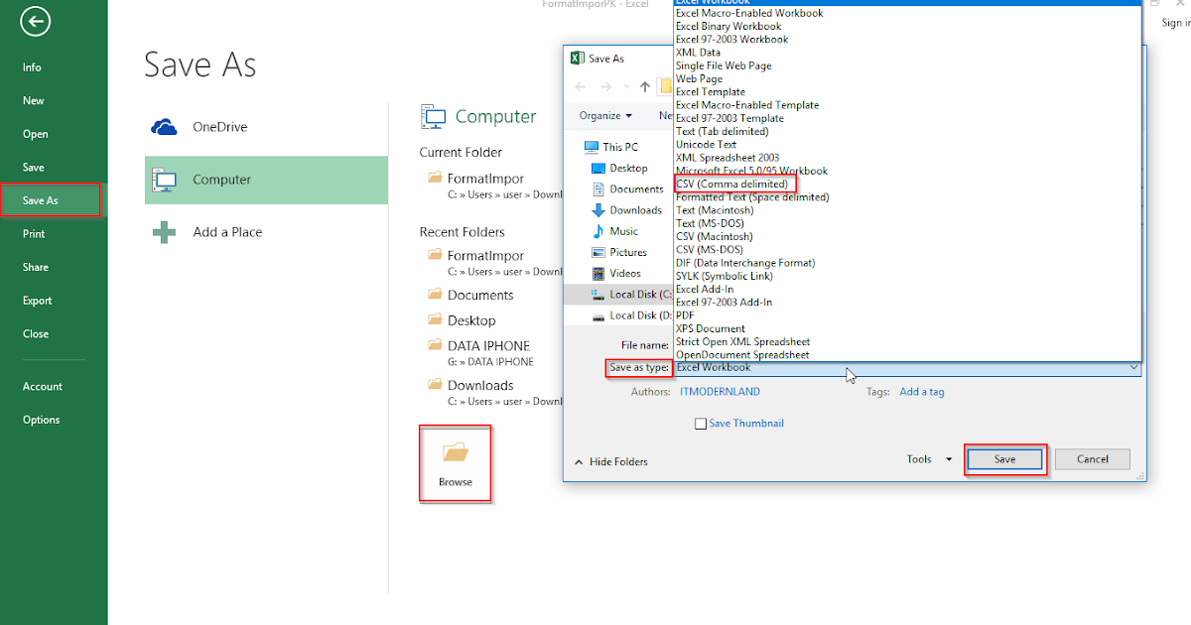
Task: Open the Print menu item
Action: (37, 233)
